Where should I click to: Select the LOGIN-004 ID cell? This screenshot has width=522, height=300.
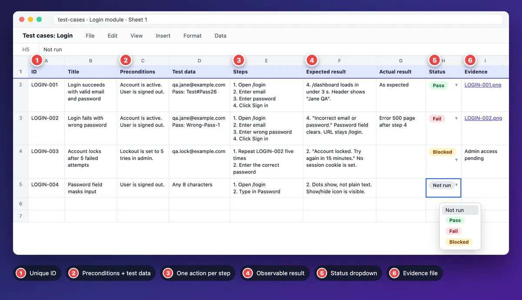pos(46,188)
